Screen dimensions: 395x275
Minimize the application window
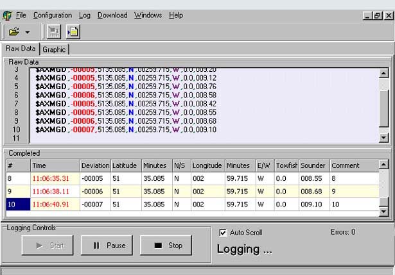(x=367, y=16)
